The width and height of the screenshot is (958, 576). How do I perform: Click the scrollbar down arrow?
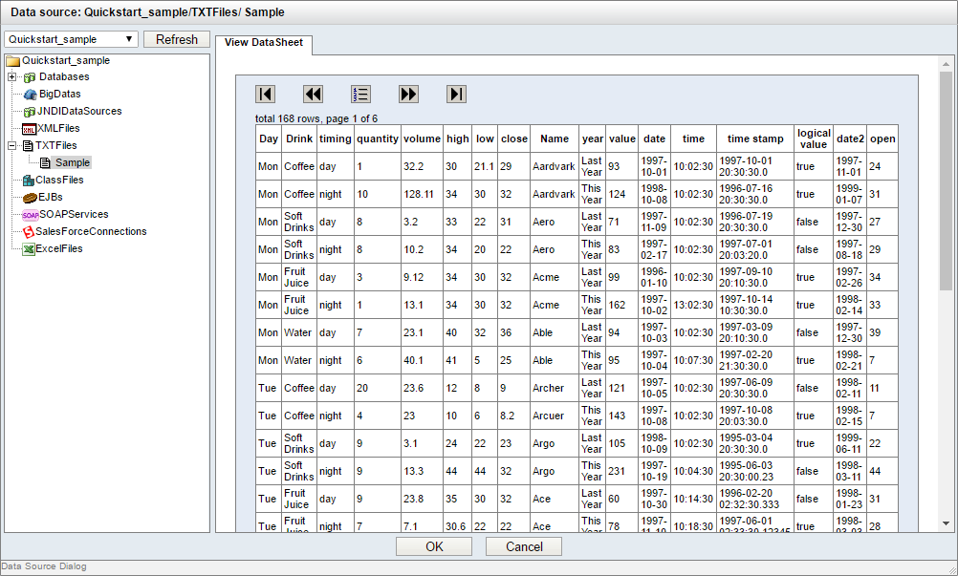coord(946,523)
